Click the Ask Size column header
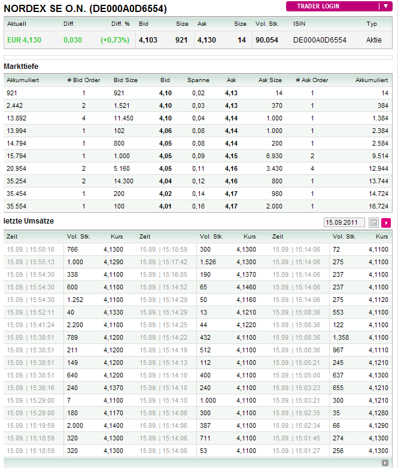This screenshot has width=398, height=468. (270, 80)
